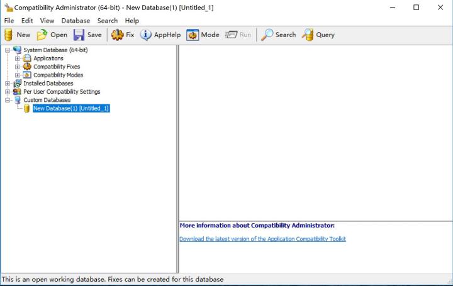453x286 pixels.
Task: Open the Query tool in the toolbar
Action: [318, 35]
